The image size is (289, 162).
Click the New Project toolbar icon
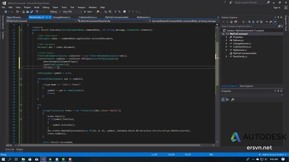click(18, 12)
